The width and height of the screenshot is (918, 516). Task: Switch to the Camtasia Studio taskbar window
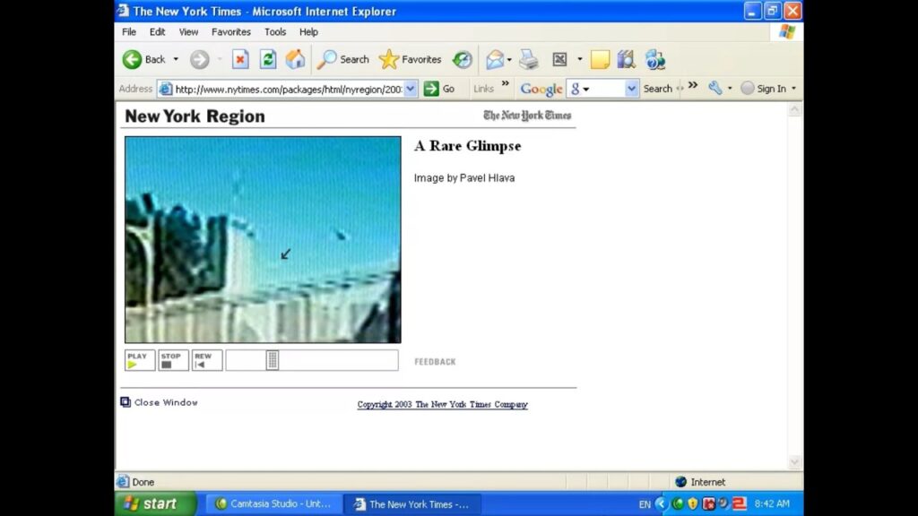(x=273, y=503)
